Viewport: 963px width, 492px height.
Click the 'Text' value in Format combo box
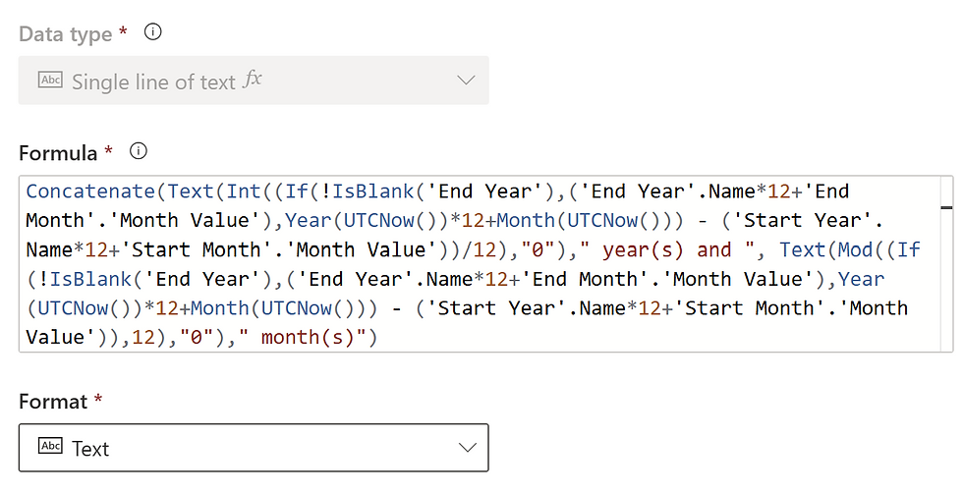(90, 449)
